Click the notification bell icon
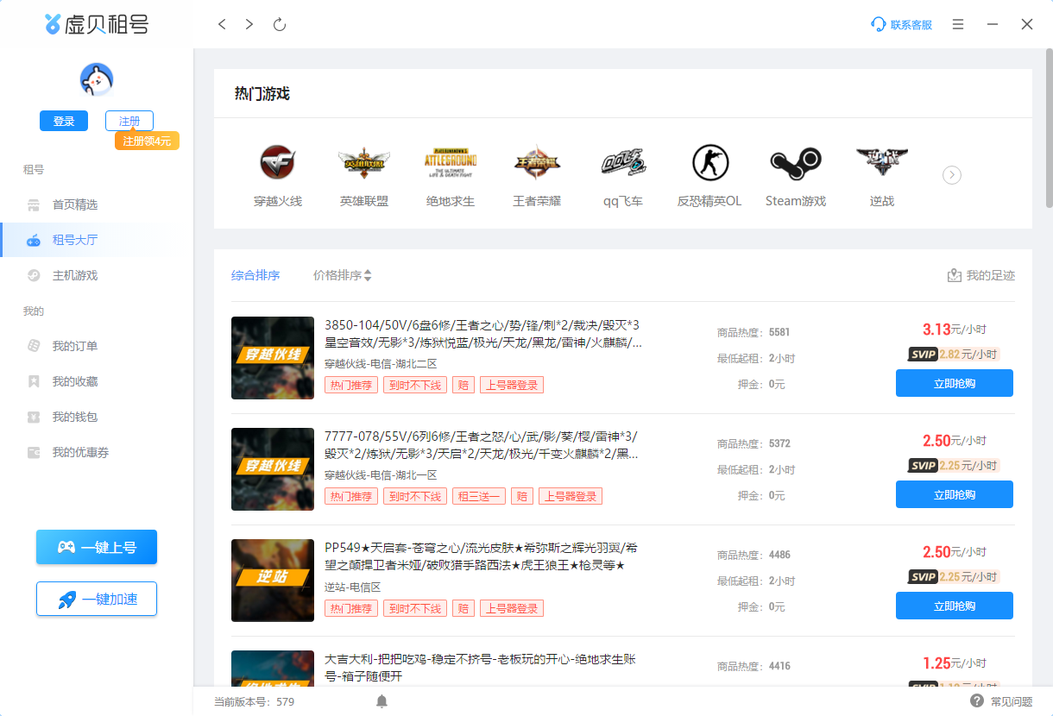 click(x=381, y=701)
